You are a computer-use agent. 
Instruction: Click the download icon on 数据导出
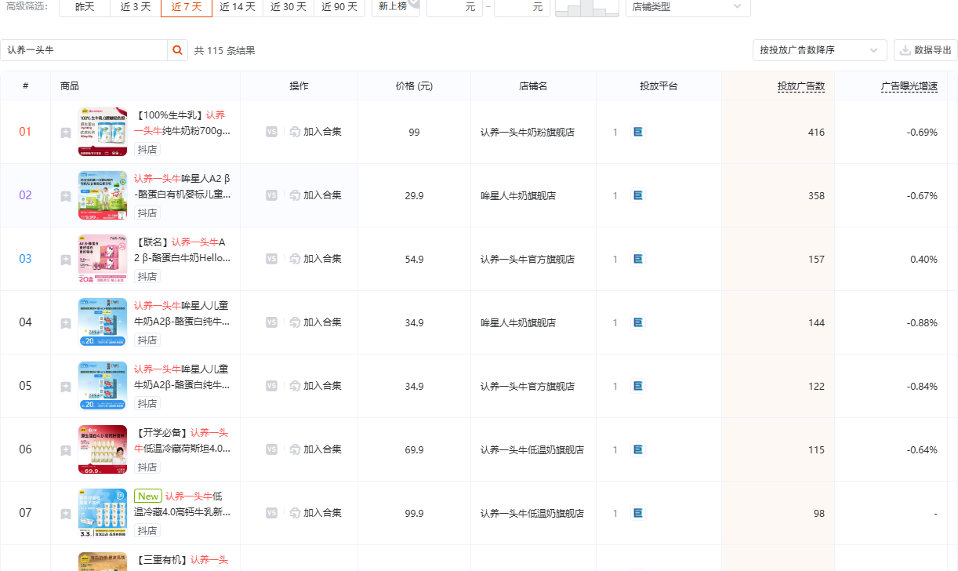click(x=905, y=50)
